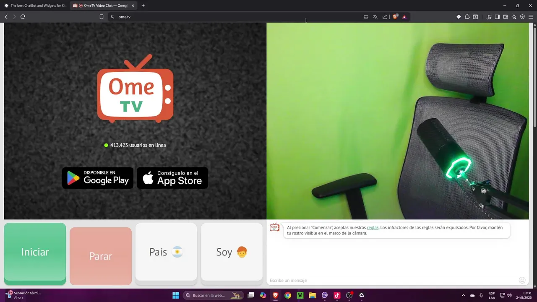
Task: Toggle the browser sidebar panel
Action: point(497,17)
